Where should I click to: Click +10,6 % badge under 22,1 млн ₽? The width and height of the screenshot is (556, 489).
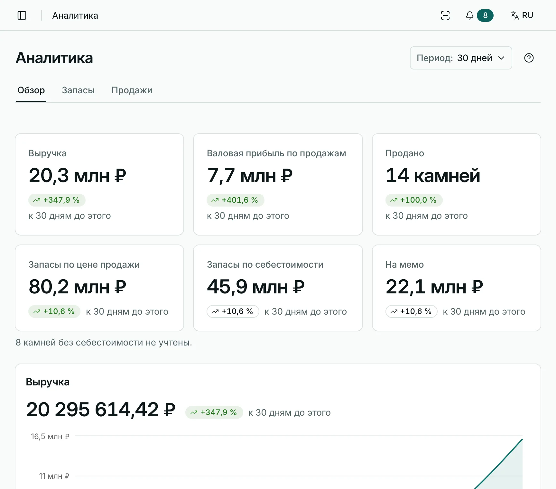(x=411, y=311)
